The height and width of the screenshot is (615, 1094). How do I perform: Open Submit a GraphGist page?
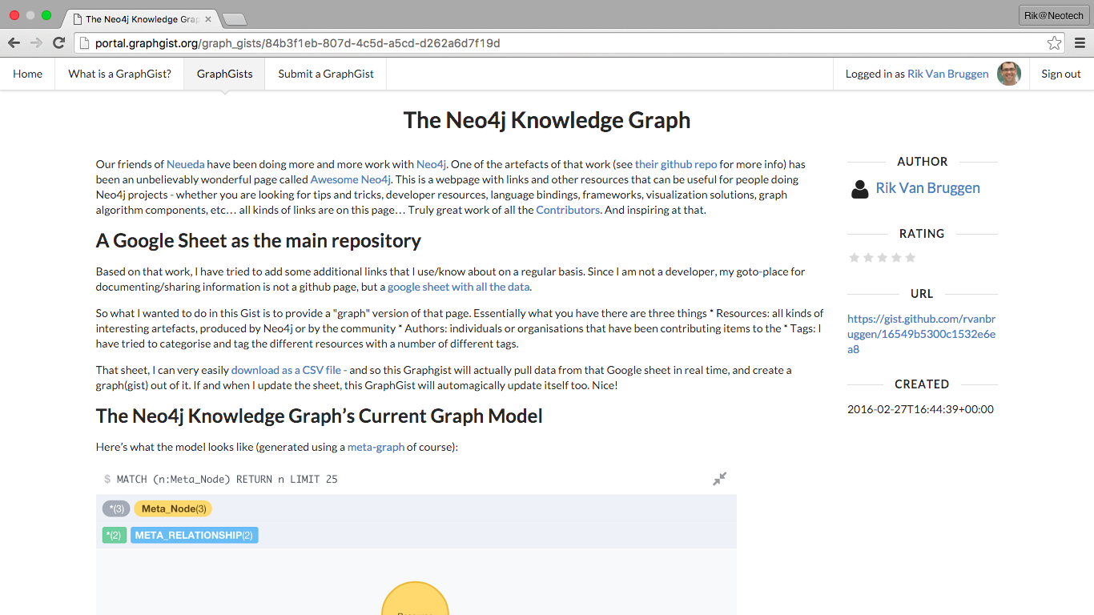coord(326,74)
